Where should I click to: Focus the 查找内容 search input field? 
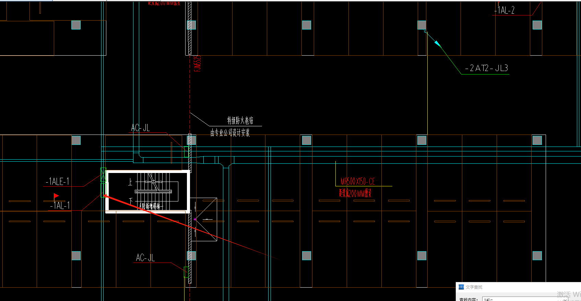coord(525,299)
